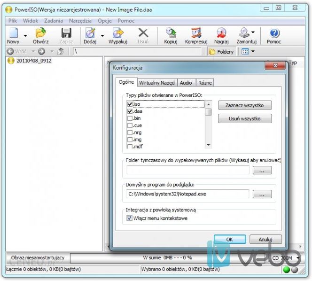The width and height of the screenshot is (312, 281).
Task: Click the gray status indicator icon
Action: click(x=295, y=270)
